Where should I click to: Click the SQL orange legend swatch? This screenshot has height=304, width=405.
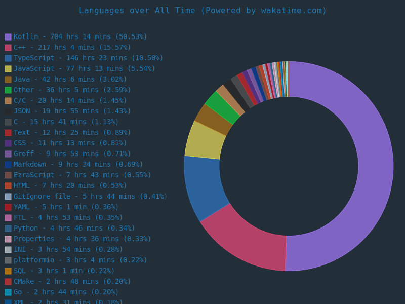pos(8,271)
